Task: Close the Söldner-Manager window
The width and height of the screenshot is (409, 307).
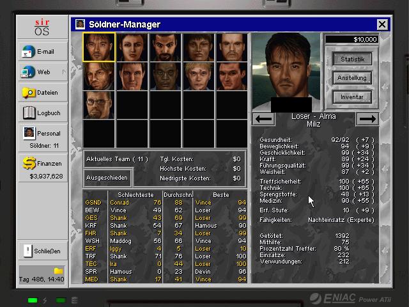Action: (382, 24)
